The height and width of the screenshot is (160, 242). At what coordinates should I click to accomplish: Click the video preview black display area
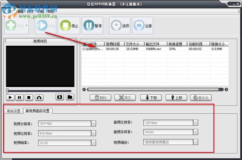pyautogui.click(x=40, y=66)
